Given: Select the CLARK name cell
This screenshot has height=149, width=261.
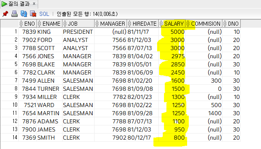Looking at the screenshot, I should click(50, 72).
